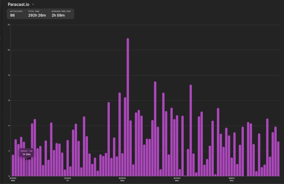Open the Paracast.io dropdown chevron

pyautogui.click(x=33, y=4)
